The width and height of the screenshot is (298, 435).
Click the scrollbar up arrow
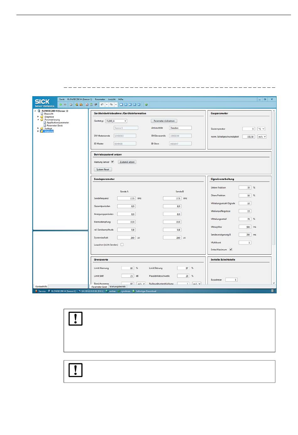274,111
